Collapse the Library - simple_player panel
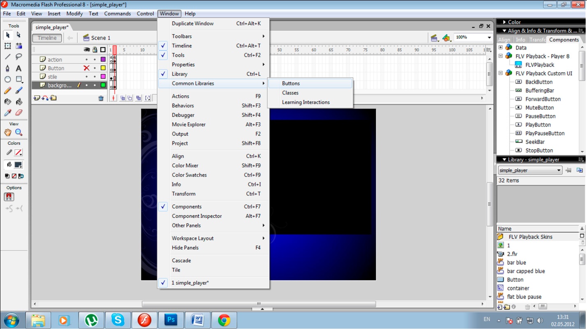 coord(504,160)
